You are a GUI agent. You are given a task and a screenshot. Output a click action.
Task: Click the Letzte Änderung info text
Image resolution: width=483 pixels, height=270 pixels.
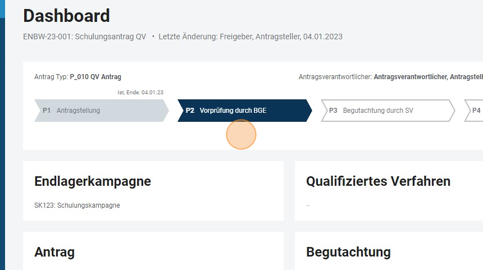(x=250, y=36)
